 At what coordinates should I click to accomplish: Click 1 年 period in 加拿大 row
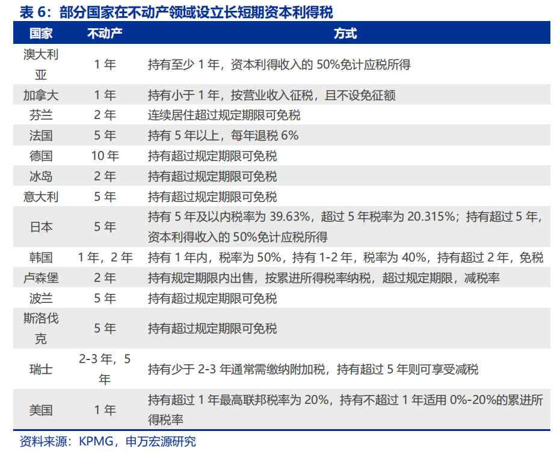(105, 95)
